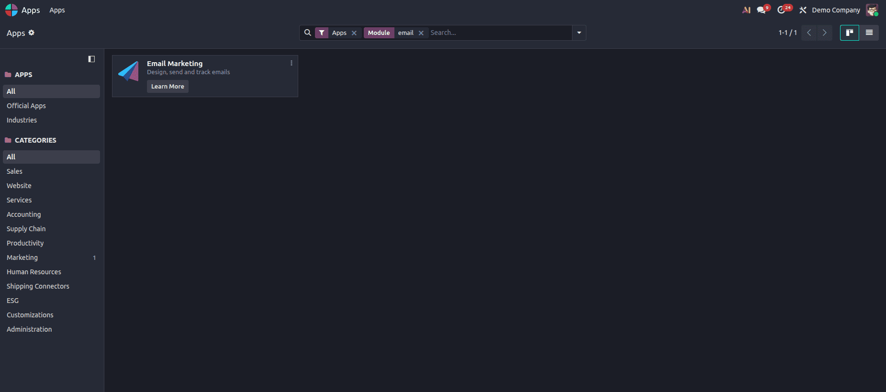Image resolution: width=886 pixels, height=392 pixels.
Task: Go to previous page of records
Action: click(809, 33)
